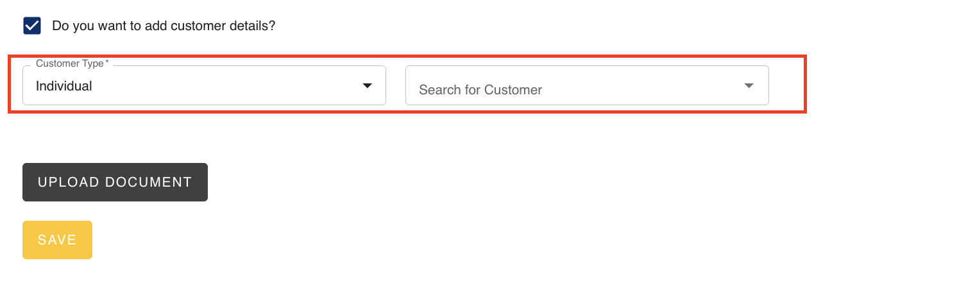Click the required asterisk beside Customer Type

(107, 62)
